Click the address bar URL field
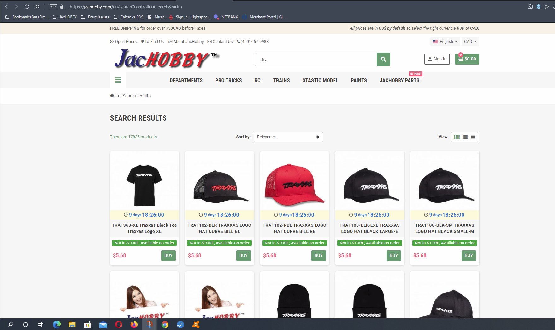The image size is (555, 330). coord(126,7)
